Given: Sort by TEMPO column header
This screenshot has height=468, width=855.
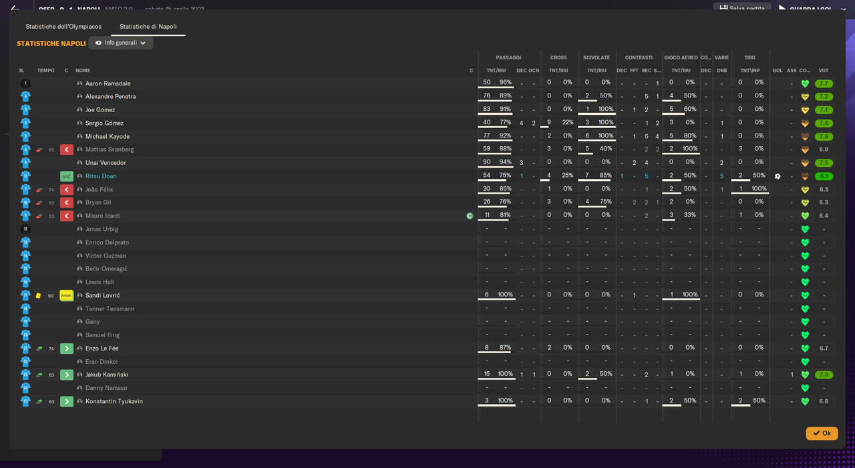Looking at the screenshot, I should click(46, 70).
